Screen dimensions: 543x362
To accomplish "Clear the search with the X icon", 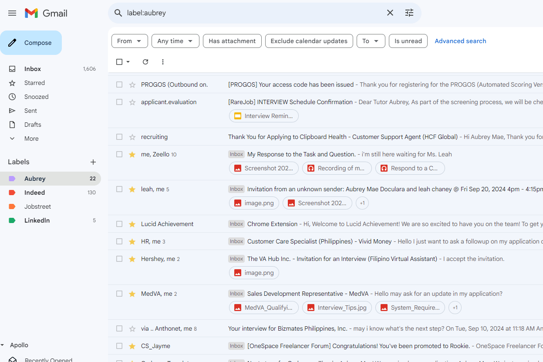I will [x=390, y=13].
